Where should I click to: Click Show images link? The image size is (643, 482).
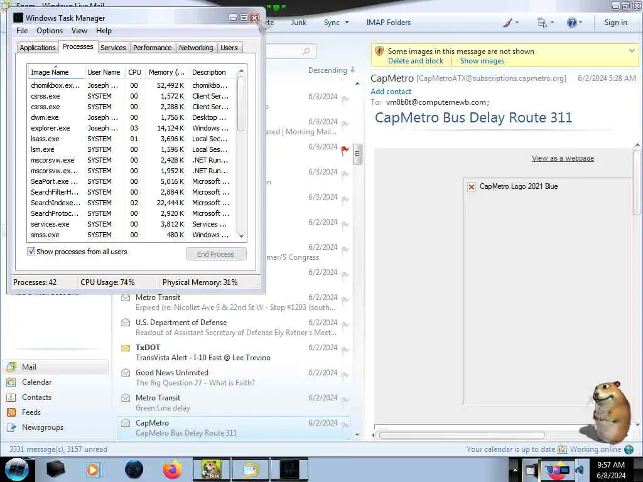(482, 61)
